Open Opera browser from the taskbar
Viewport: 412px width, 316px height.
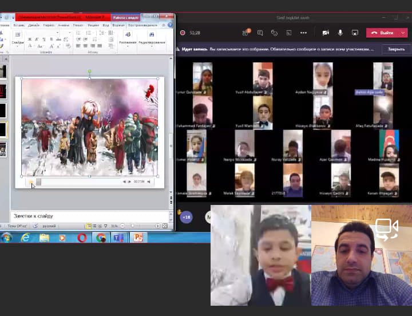point(82,238)
